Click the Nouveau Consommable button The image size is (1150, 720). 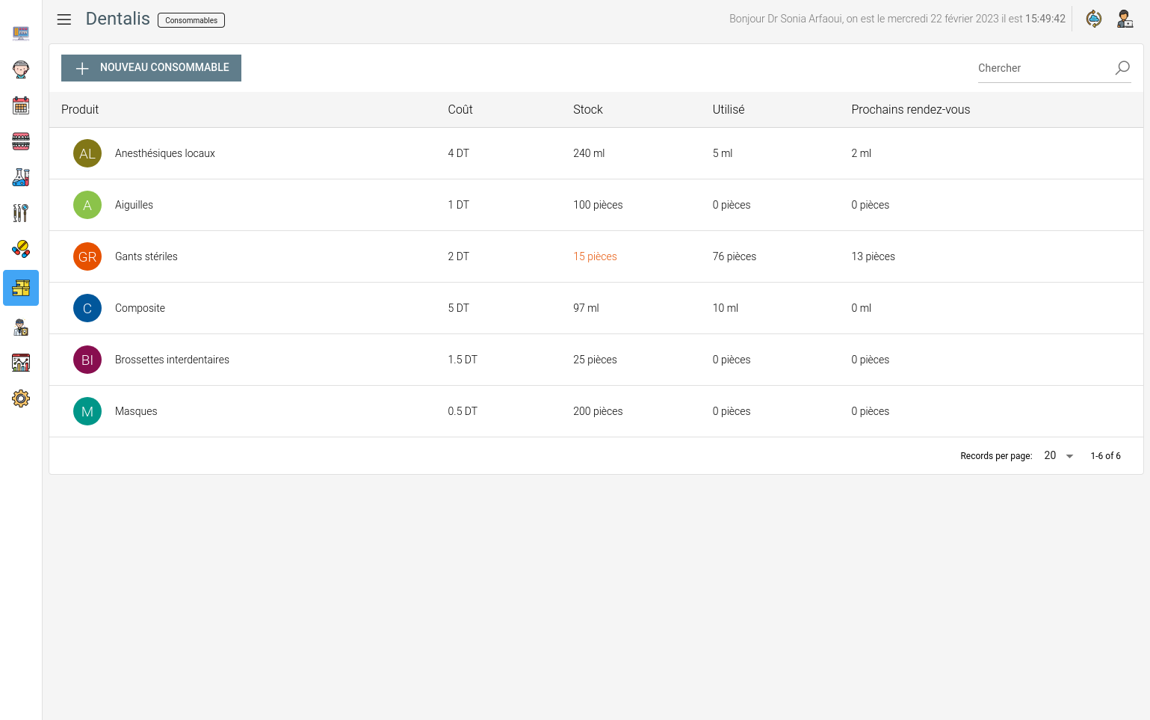[151, 68]
